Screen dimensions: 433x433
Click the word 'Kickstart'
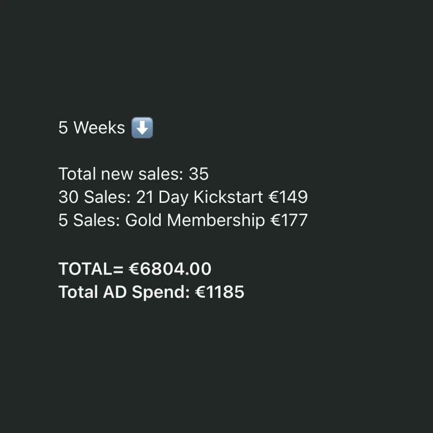click(228, 197)
